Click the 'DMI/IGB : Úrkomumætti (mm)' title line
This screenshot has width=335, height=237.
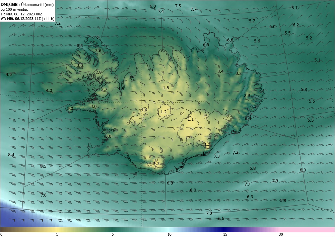27,5
